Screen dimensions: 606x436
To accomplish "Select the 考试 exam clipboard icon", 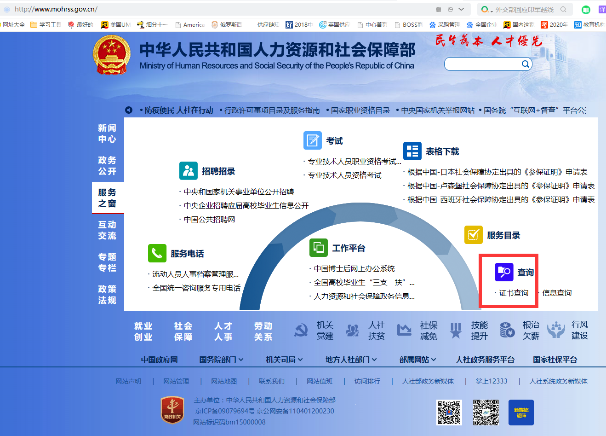I will (x=312, y=141).
